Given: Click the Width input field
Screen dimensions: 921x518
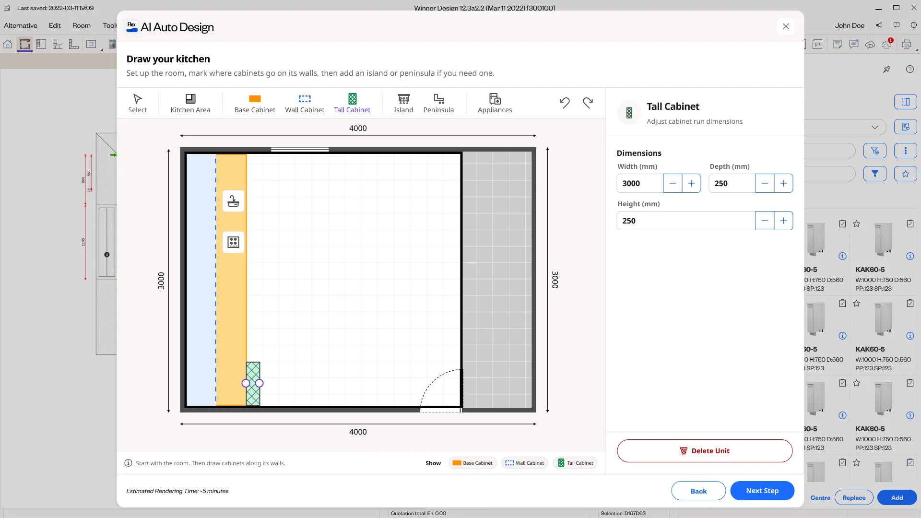Looking at the screenshot, I should tap(640, 183).
